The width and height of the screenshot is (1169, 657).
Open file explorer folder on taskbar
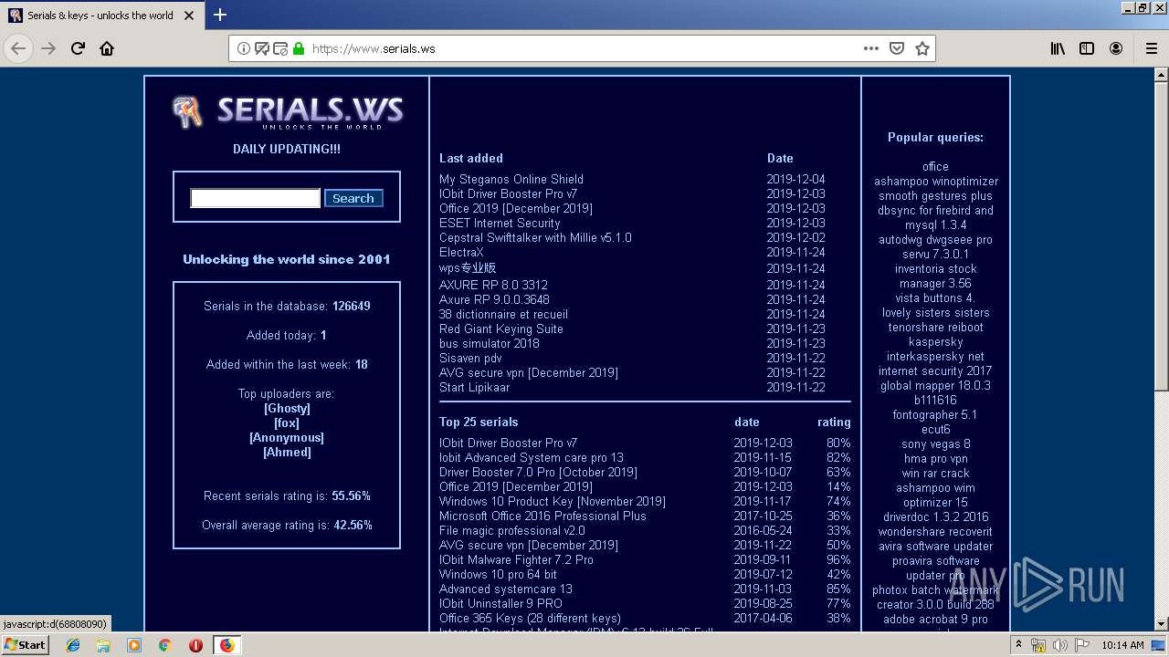103,645
